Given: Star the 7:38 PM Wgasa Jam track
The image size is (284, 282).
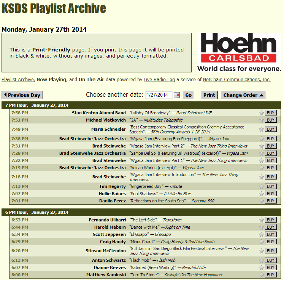Looking at the screenshot, I should 262,139.
